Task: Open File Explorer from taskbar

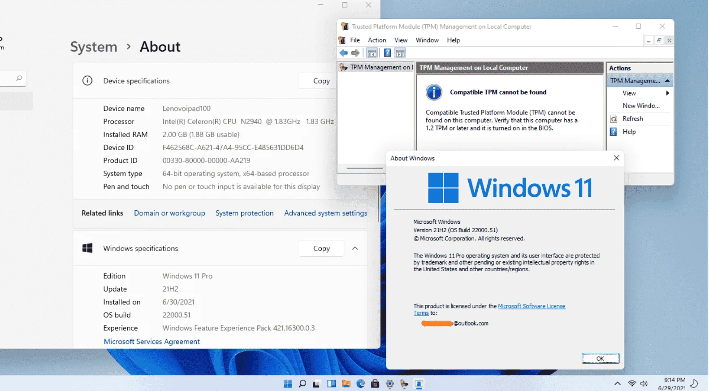Action: coord(346,384)
